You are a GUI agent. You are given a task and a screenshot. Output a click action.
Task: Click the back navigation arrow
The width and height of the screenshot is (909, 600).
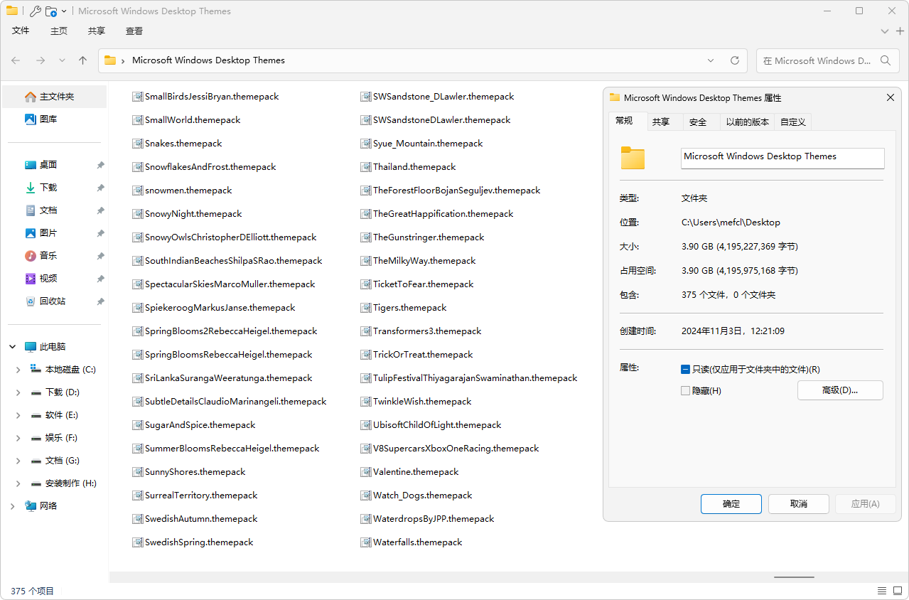click(x=16, y=60)
